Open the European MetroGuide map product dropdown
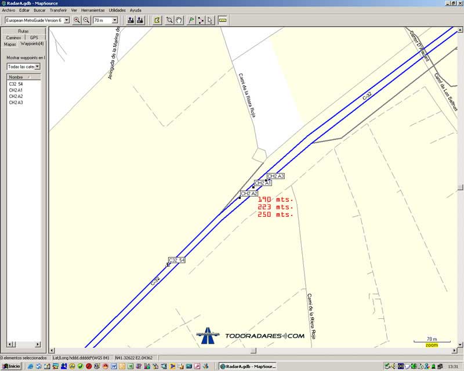The width and height of the screenshot is (464, 371). tap(67, 20)
